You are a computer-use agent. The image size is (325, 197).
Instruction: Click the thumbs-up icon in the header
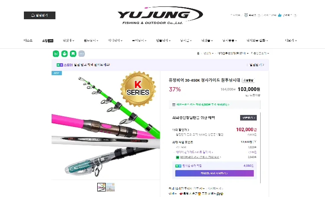click(x=280, y=15)
